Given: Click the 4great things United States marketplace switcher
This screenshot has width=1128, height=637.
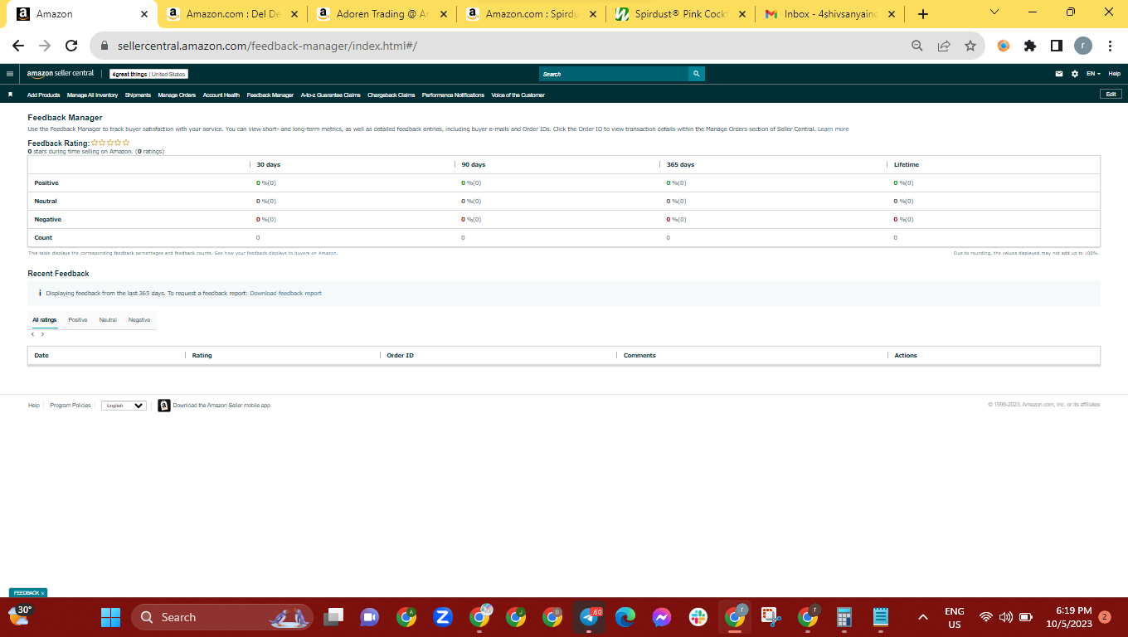Looking at the screenshot, I should point(149,74).
